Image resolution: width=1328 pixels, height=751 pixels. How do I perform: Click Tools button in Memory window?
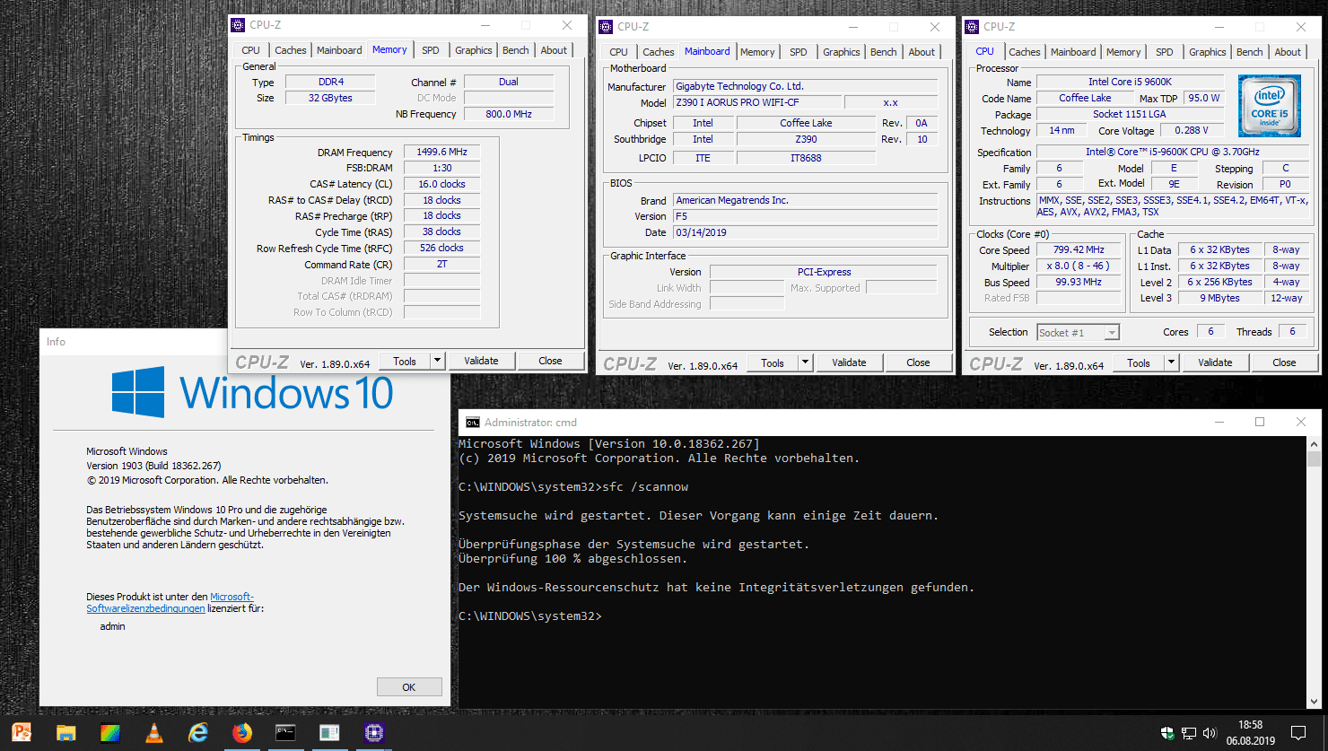pyautogui.click(x=405, y=361)
